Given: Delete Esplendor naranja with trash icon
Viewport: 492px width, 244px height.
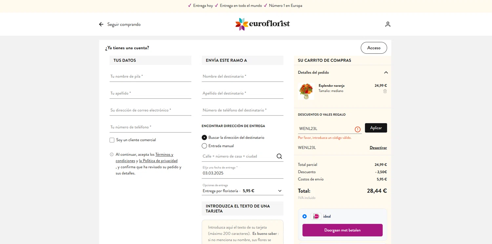Looking at the screenshot, I should [385, 91].
